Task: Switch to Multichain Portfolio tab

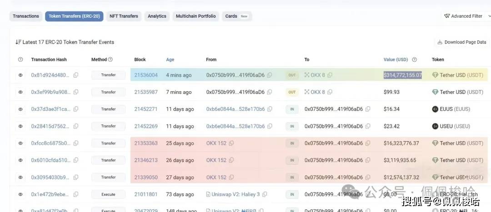Action: 195,16
